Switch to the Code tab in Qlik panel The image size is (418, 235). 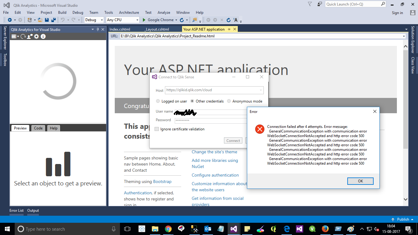point(38,128)
